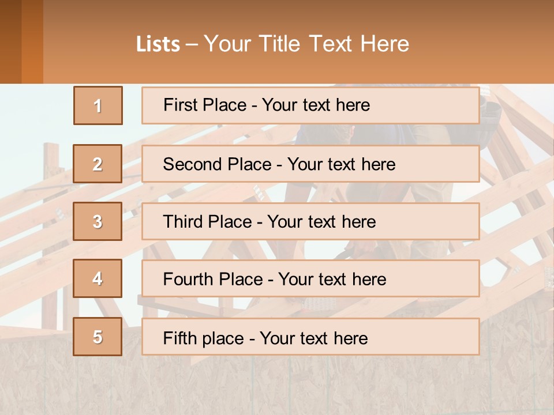Click the number 1 box
The height and width of the screenshot is (415, 554).
pyautogui.click(x=98, y=105)
